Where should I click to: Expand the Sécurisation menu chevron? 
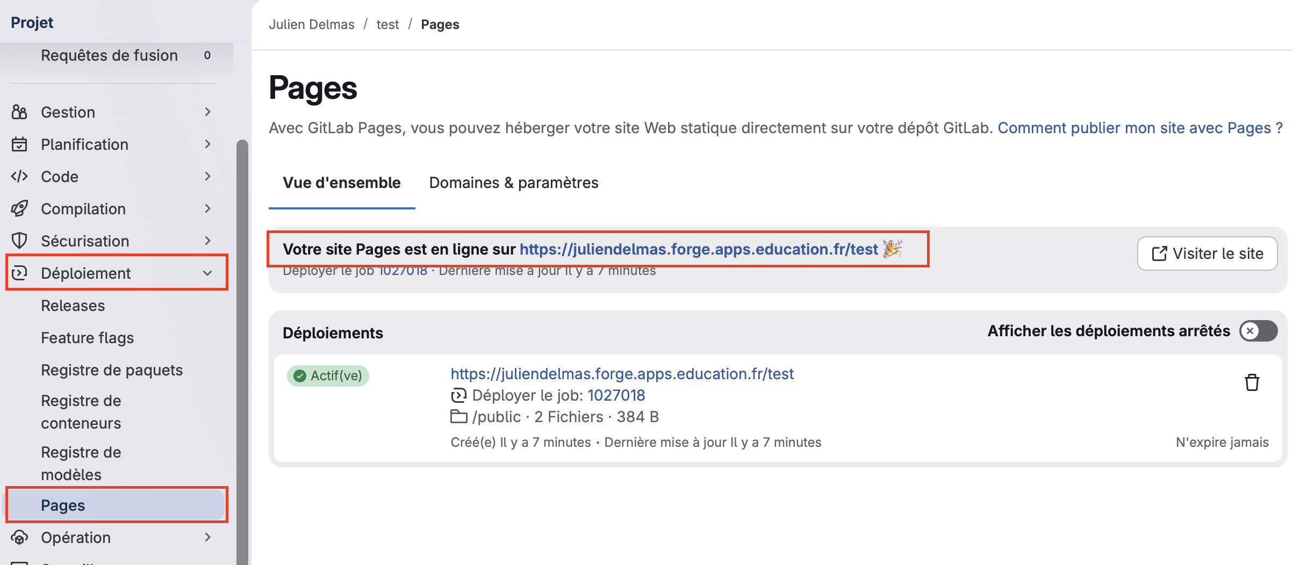tap(208, 241)
